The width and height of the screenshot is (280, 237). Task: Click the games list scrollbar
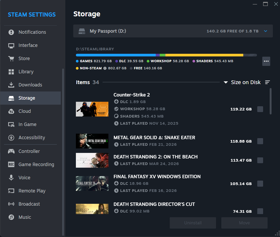[x=270, y=101]
